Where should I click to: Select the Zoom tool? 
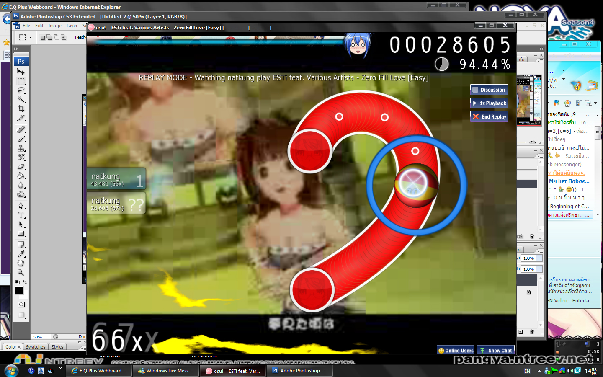(21, 272)
